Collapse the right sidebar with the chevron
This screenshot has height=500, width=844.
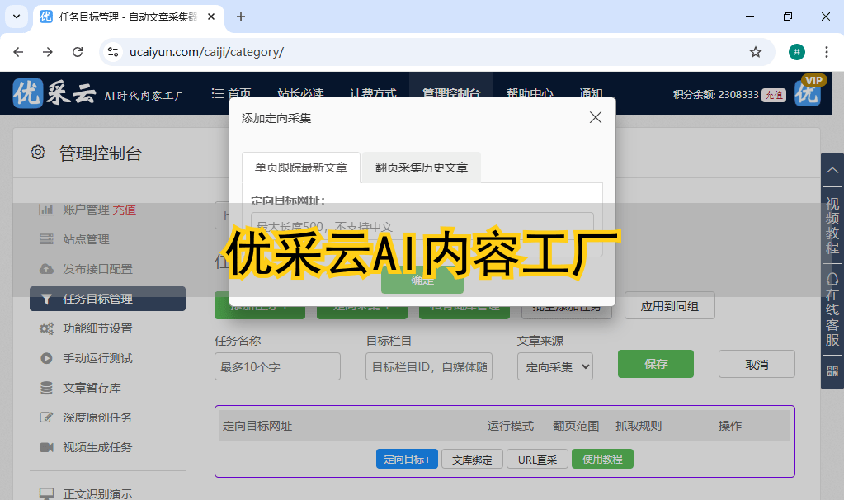coord(832,168)
